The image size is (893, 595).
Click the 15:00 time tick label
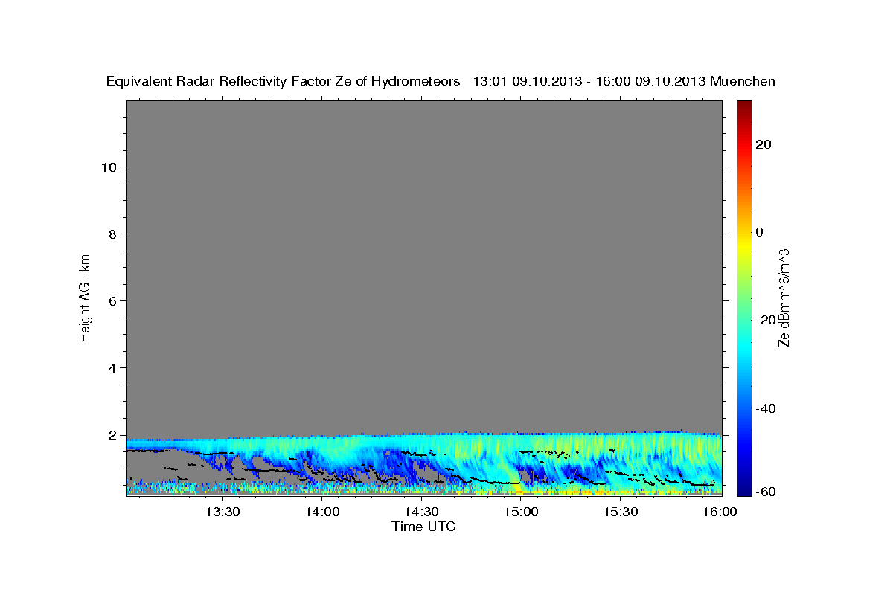click(x=521, y=512)
